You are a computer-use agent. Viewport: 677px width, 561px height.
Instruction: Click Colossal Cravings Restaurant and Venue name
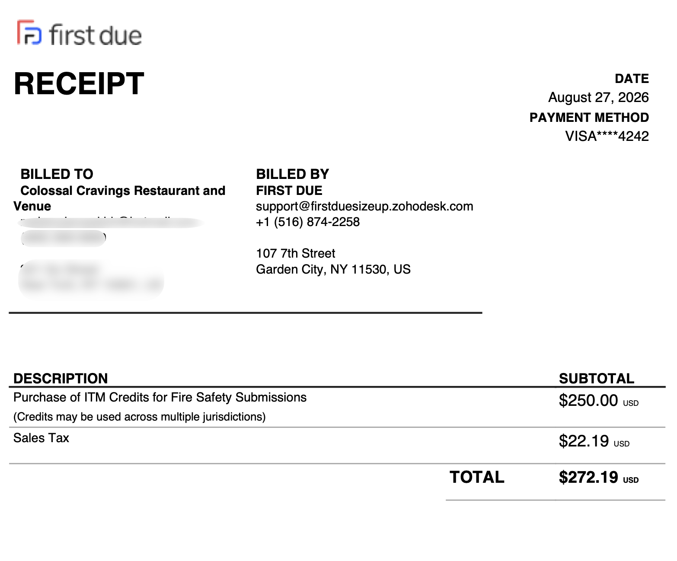point(119,198)
